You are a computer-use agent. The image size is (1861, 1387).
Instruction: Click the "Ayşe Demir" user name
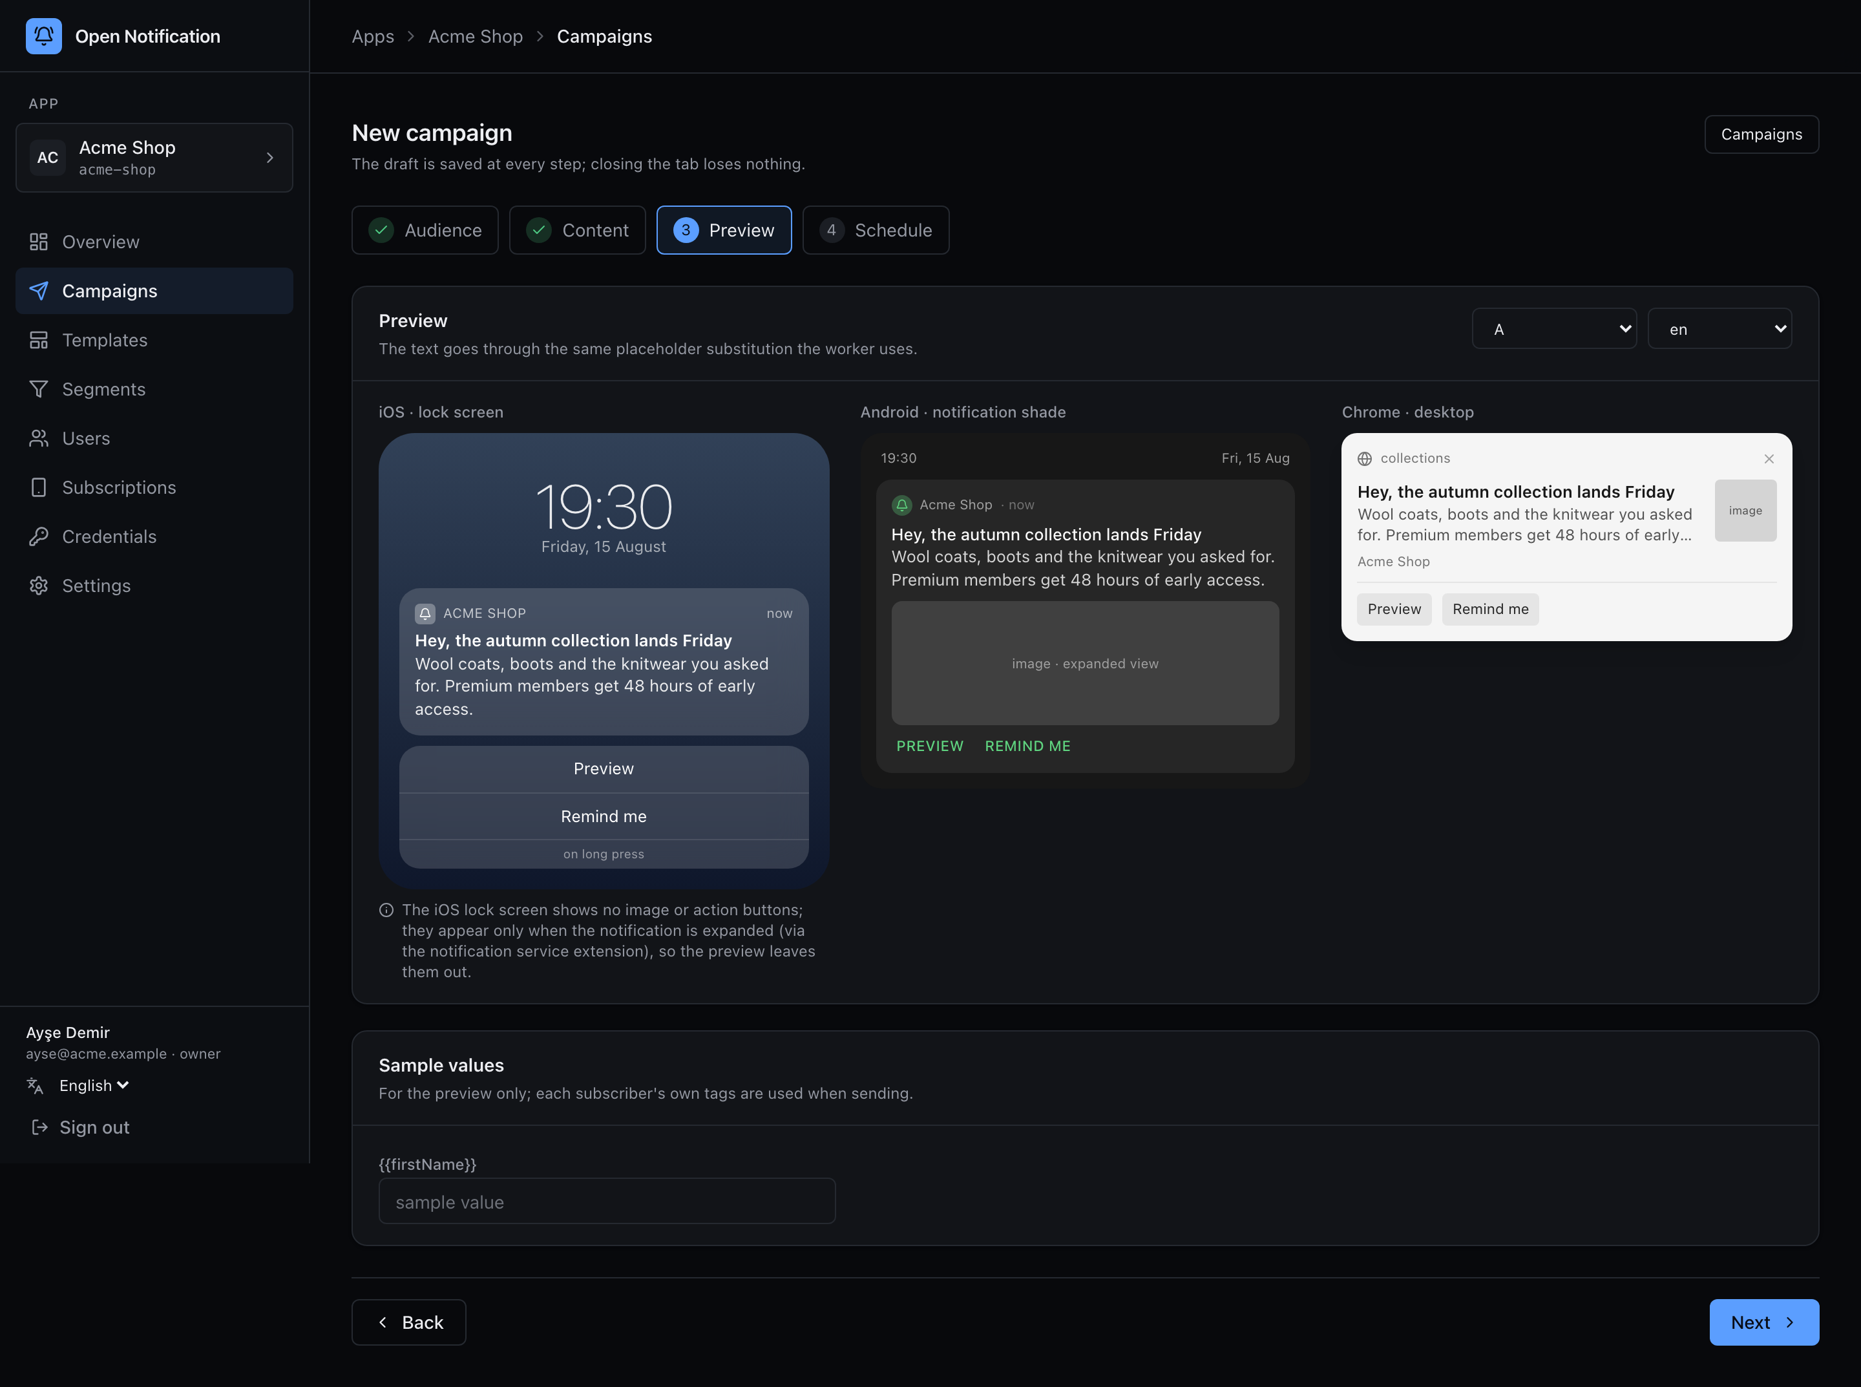click(68, 1033)
